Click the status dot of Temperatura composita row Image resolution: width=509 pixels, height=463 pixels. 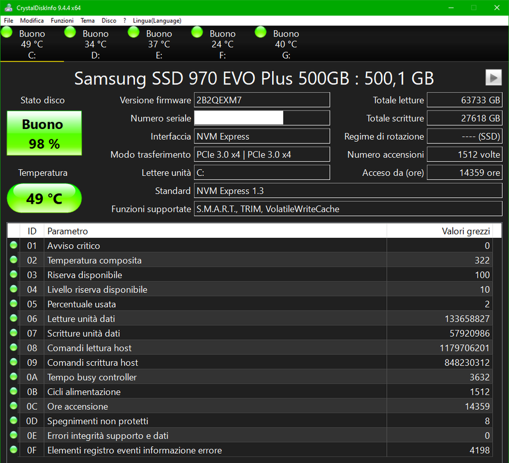pyautogui.click(x=14, y=259)
